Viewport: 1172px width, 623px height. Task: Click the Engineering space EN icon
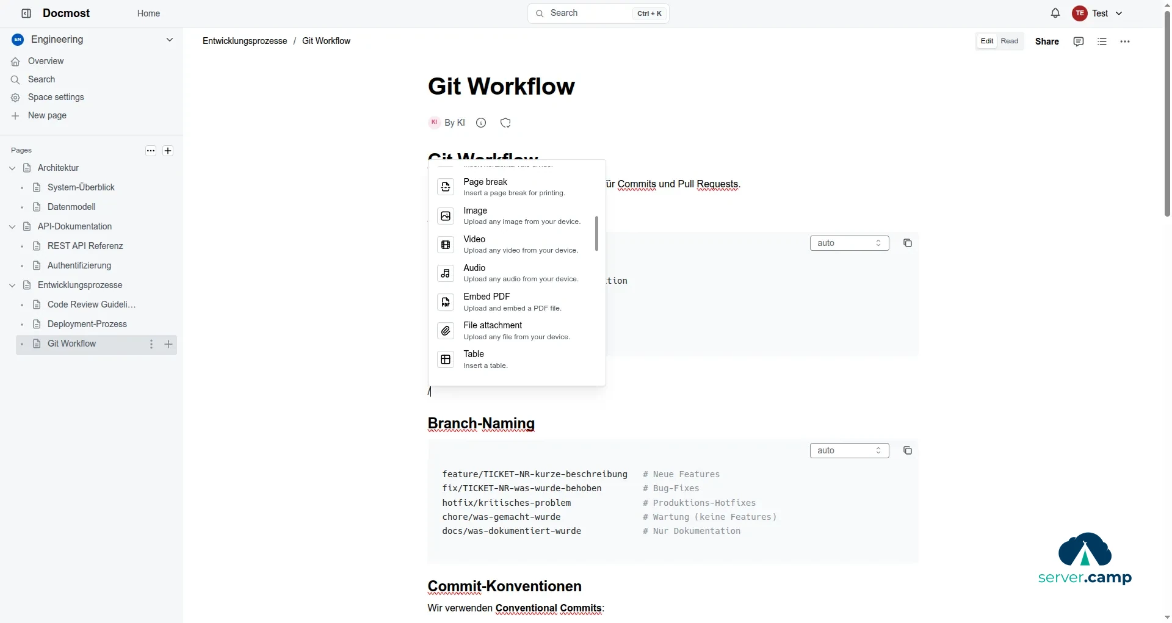click(18, 40)
